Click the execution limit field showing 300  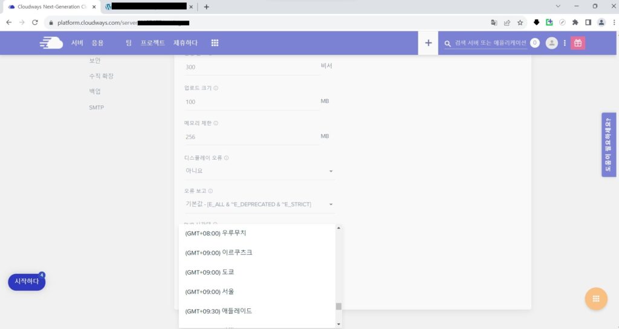pyautogui.click(x=251, y=67)
